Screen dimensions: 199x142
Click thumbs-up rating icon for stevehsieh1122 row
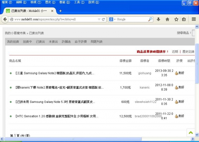[x=176, y=102]
